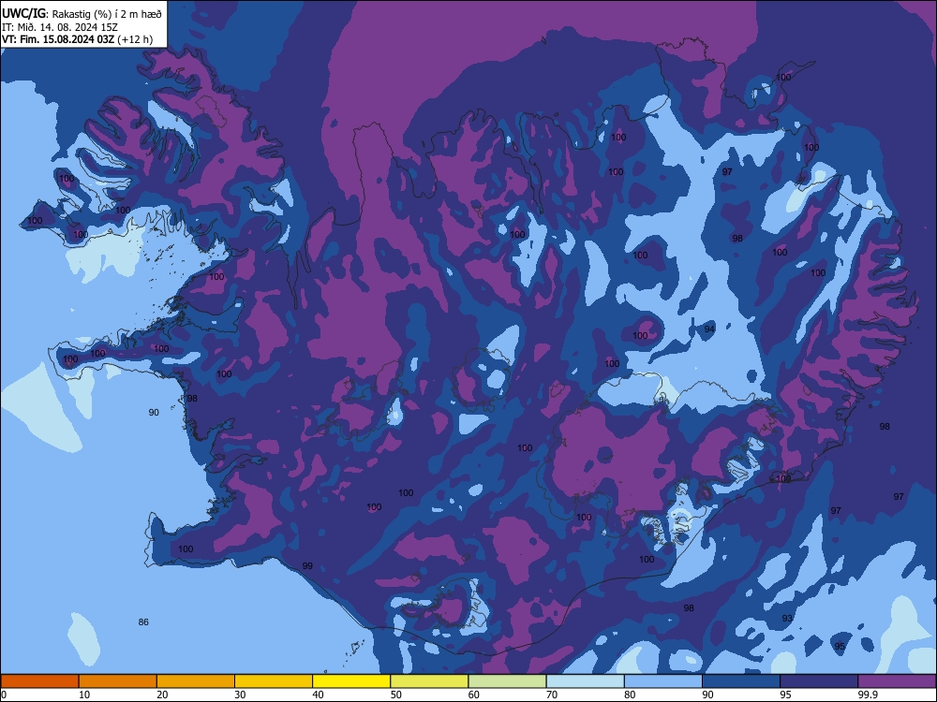Click the map humidity value '99' near the coastline
Image resolution: width=937 pixels, height=702 pixels.
pos(307,566)
